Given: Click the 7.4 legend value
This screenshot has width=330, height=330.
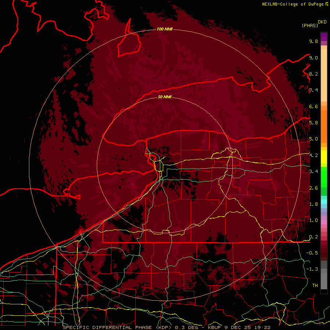Looking at the screenshot, I should 313,90.
